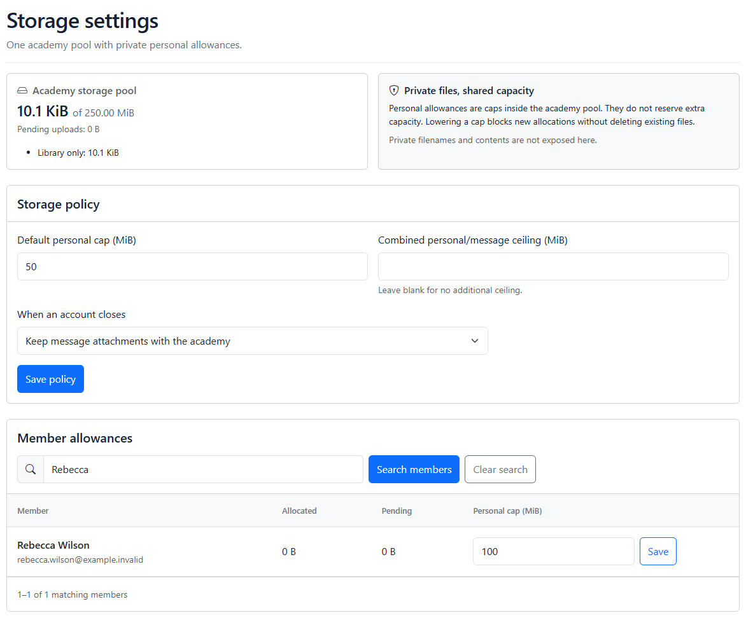Click the Member column header
The width and height of the screenshot is (746, 618).
click(x=33, y=511)
